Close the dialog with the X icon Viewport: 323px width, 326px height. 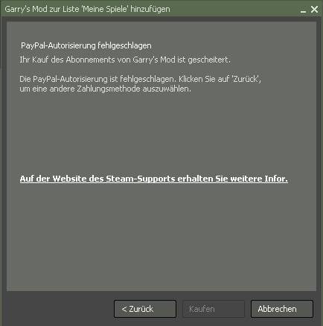[x=314, y=10]
